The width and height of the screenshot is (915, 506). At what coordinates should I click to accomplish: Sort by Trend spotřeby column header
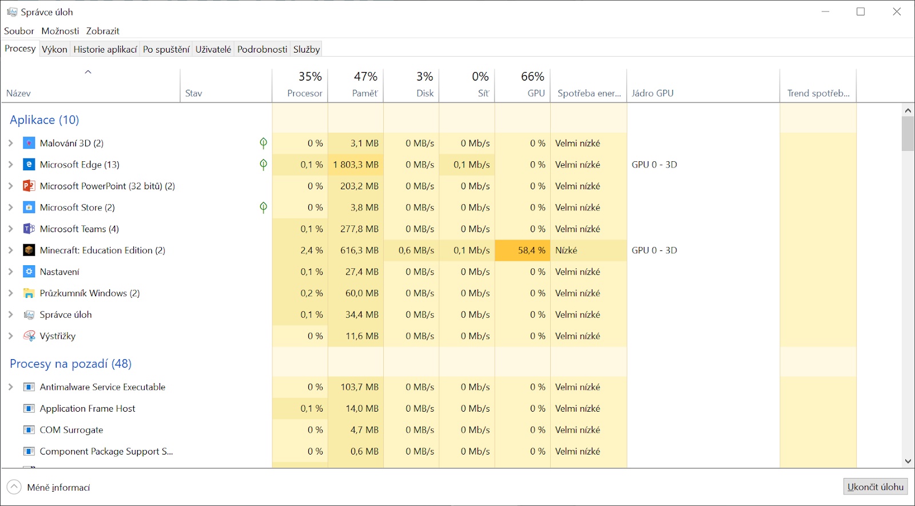coord(818,85)
